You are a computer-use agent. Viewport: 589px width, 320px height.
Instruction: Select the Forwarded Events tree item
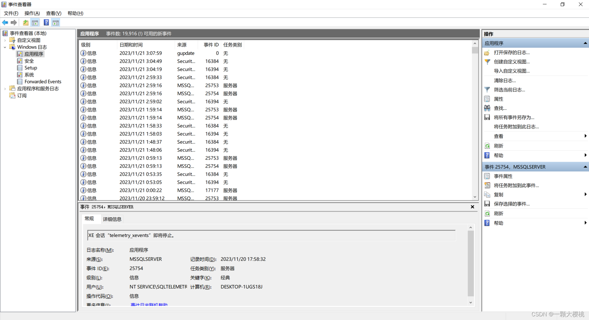pyautogui.click(x=43, y=81)
